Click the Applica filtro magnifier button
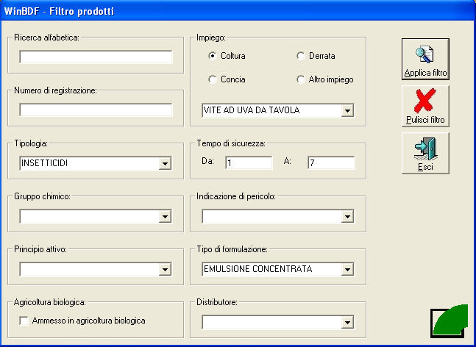 (x=425, y=59)
